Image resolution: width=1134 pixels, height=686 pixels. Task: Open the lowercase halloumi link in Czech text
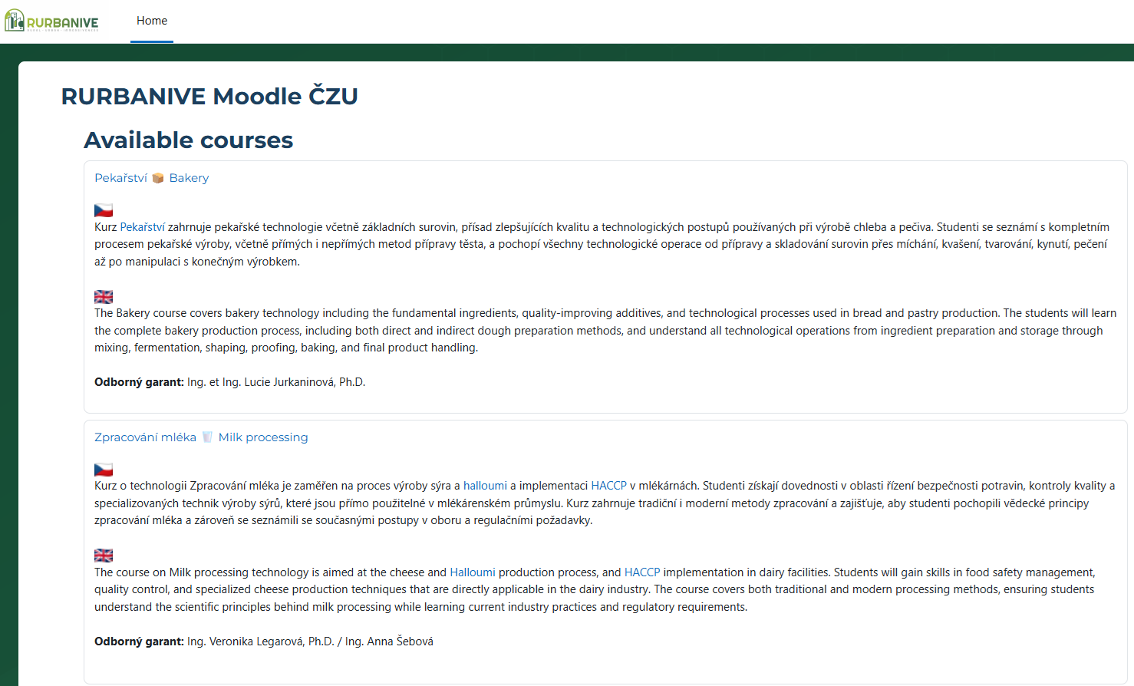pyautogui.click(x=485, y=486)
